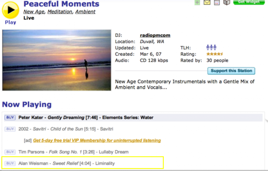Viewport: 268px width, 171px height.
Task: Click the calendar icon in the header
Action: click(217, 2)
